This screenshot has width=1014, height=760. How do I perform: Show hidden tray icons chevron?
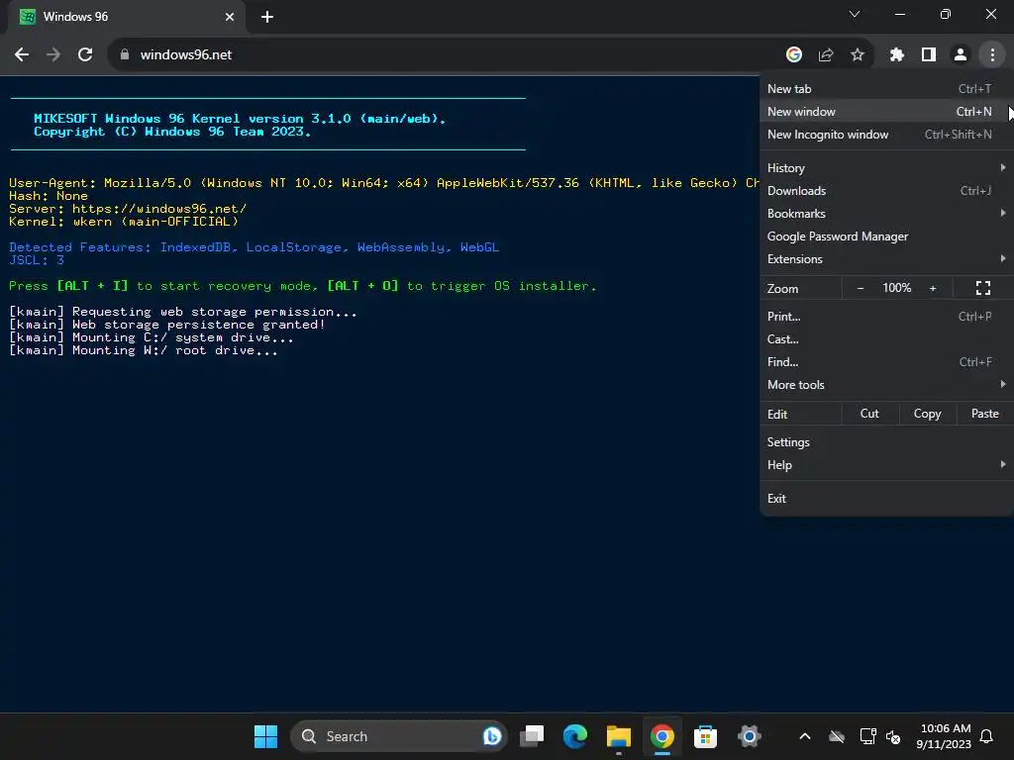805,736
